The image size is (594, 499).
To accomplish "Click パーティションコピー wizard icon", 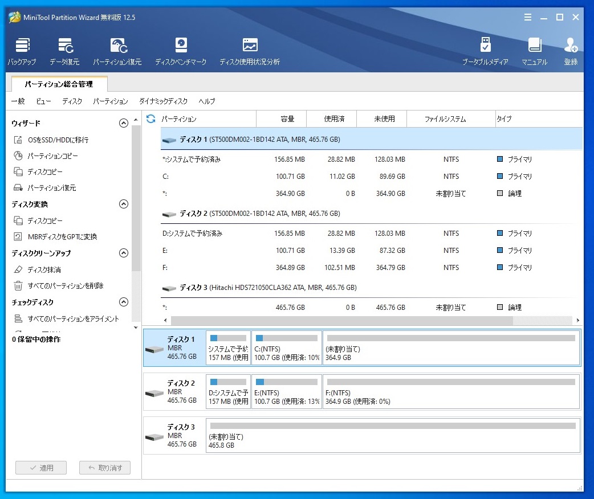I will point(18,156).
